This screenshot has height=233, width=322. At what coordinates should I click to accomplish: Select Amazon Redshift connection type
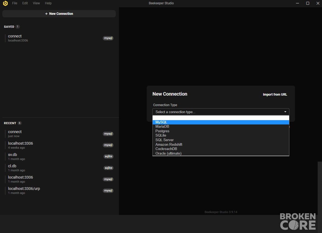click(x=221, y=144)
